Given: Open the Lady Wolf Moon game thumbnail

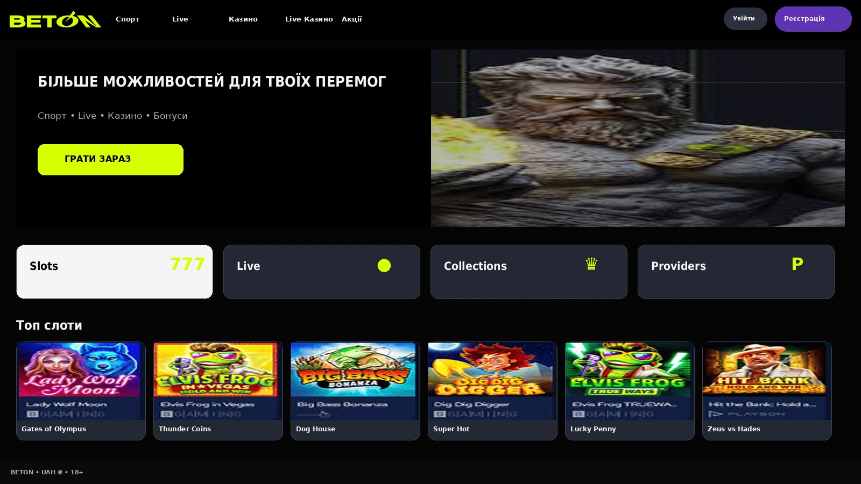Looking at the screenshot, I should [x=81, y=381].
